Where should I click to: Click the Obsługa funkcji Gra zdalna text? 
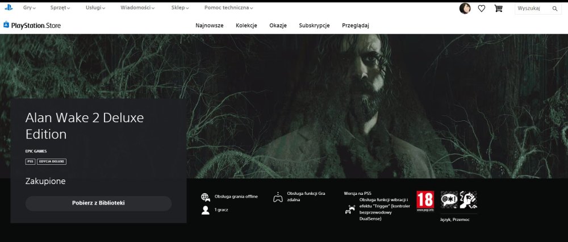pos(306,197)
